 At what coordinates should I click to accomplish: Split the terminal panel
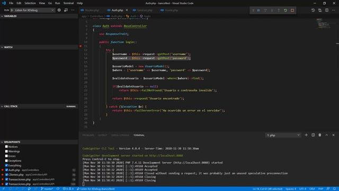pos(313,135)
